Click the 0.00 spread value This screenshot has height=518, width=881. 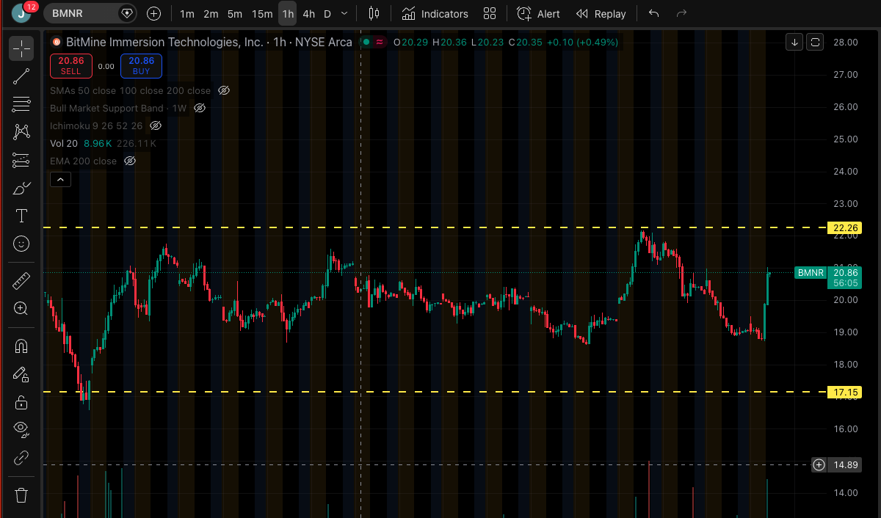point(106,66)
